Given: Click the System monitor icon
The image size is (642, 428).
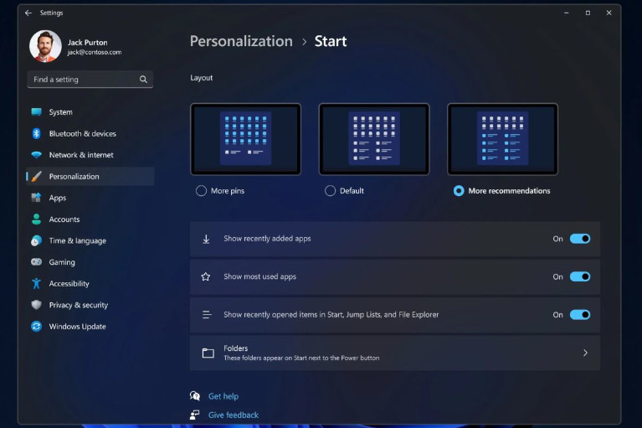Looking at the screenshot, I should click(37, 111).
